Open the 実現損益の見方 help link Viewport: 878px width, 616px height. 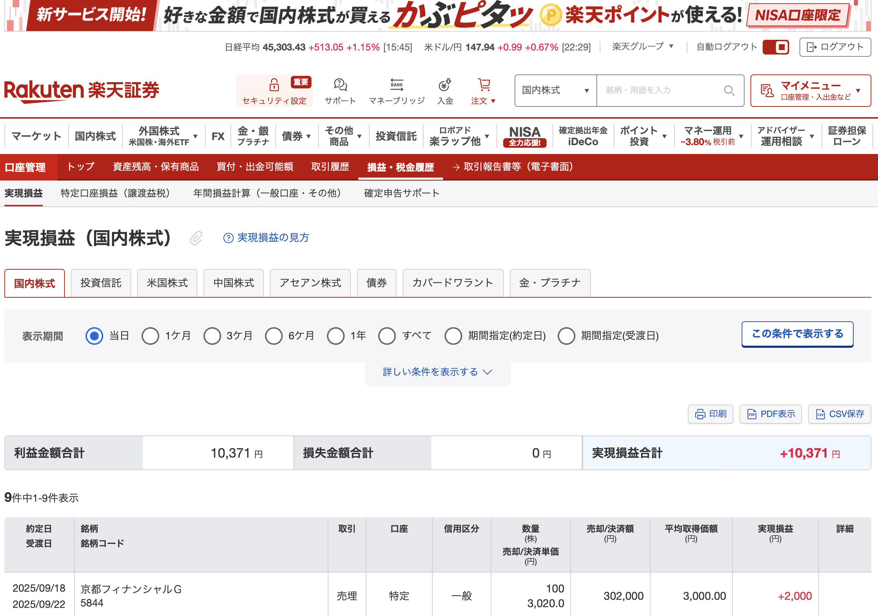266,238
